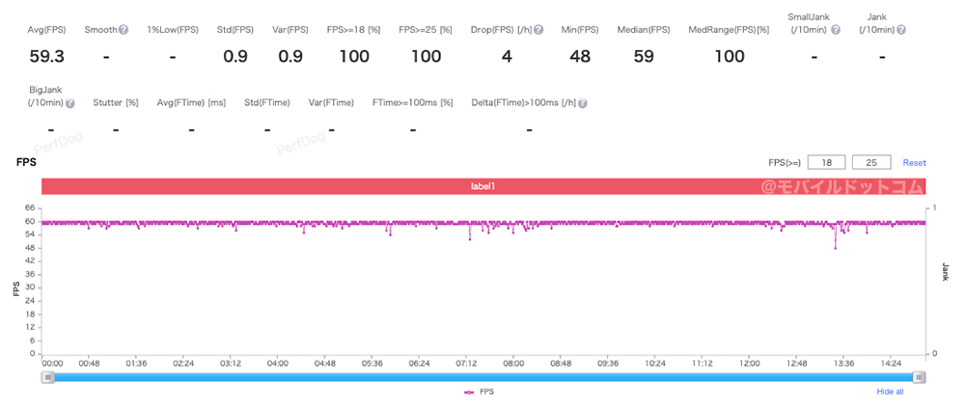Click the FPS dip near 13:36 on chart
This screenshot has height=408, width=965.
(836, 247)
